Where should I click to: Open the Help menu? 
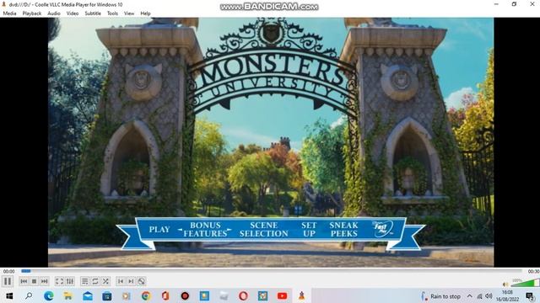pos(145,13)
